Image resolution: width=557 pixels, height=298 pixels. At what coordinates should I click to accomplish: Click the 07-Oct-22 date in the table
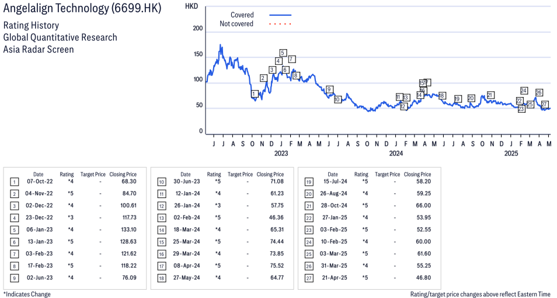(x=40, y=181)
